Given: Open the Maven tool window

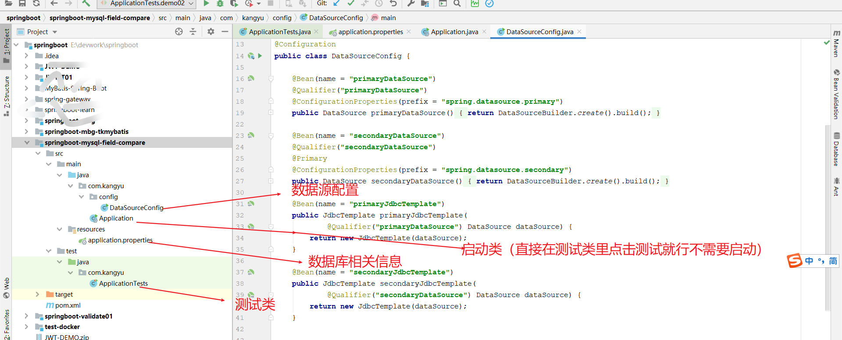Looking at the screenshot, I should [836, 44].
